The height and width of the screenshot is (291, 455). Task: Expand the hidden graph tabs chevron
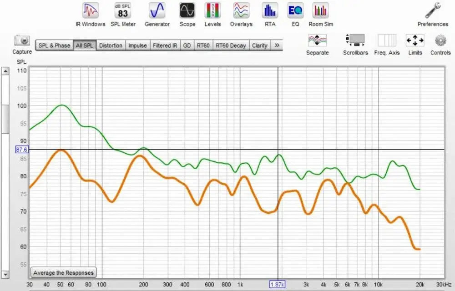(278, 45)
